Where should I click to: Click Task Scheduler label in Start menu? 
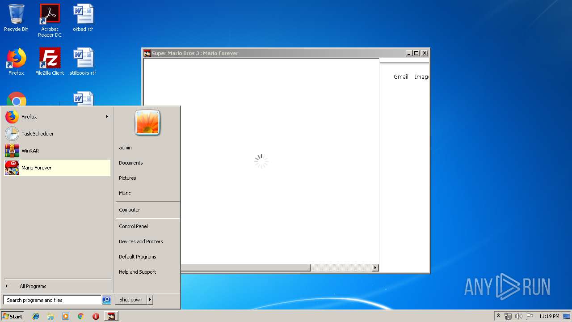38,134
